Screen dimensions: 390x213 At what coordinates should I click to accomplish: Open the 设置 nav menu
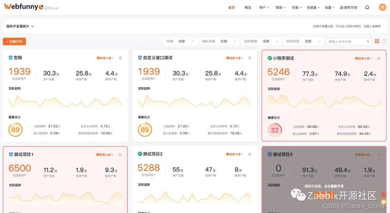point(330,8)
